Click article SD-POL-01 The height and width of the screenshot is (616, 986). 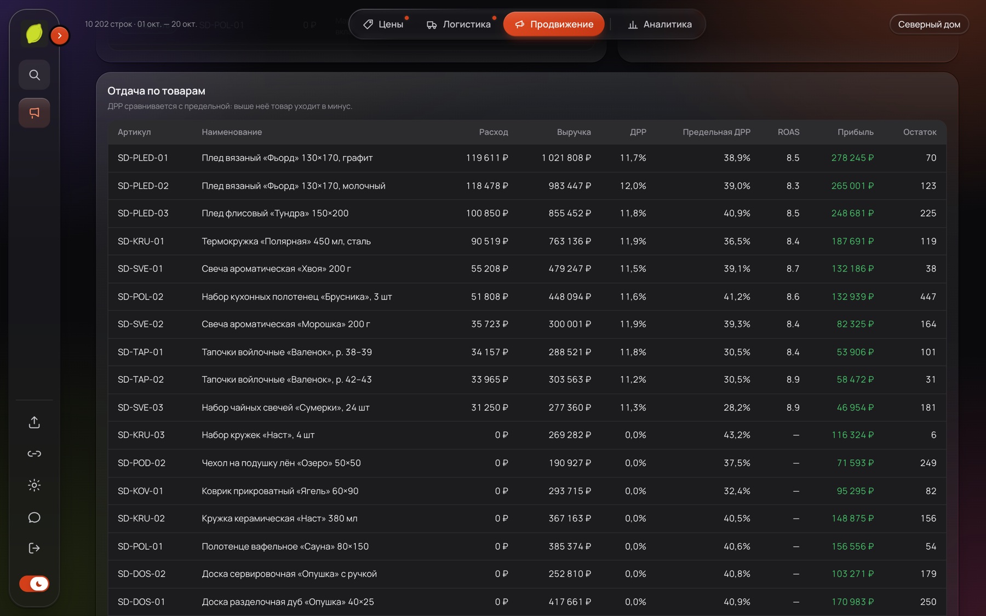point(140,546)
